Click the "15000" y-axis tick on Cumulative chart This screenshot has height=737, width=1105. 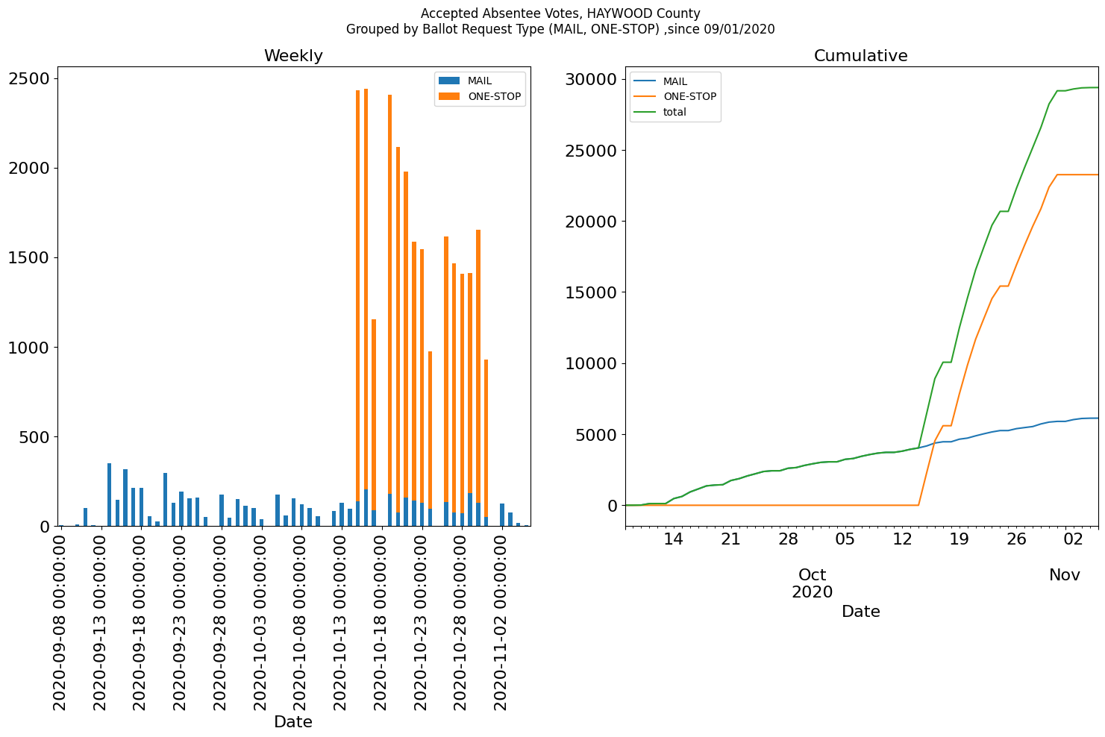point(591,292)
